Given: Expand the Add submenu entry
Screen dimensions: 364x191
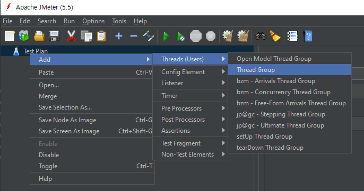Looking at the screenshot, I should [x=91, y=59].
